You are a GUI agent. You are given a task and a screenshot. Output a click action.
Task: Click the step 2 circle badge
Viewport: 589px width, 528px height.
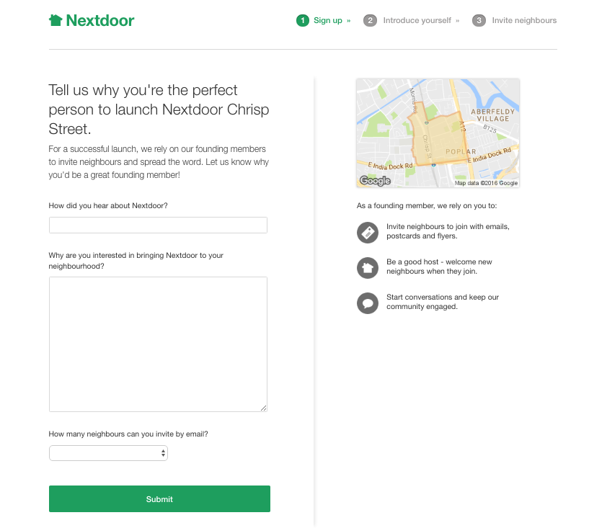coord(370,21)
